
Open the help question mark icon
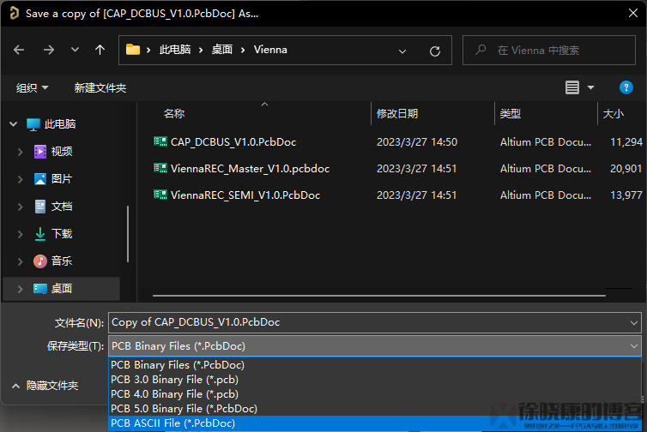626,87
